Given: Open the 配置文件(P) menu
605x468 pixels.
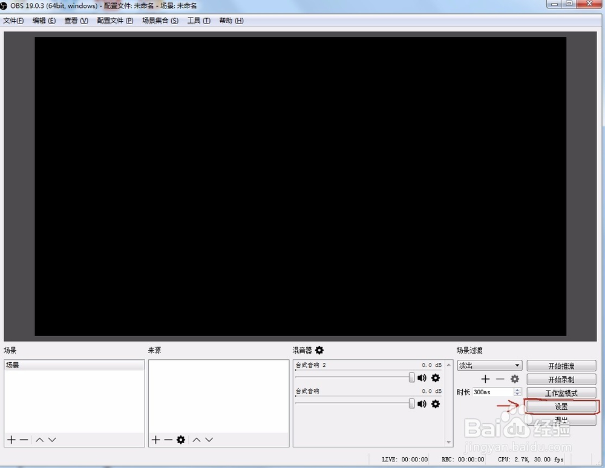Looking at the screenshot, I should 115,21.
